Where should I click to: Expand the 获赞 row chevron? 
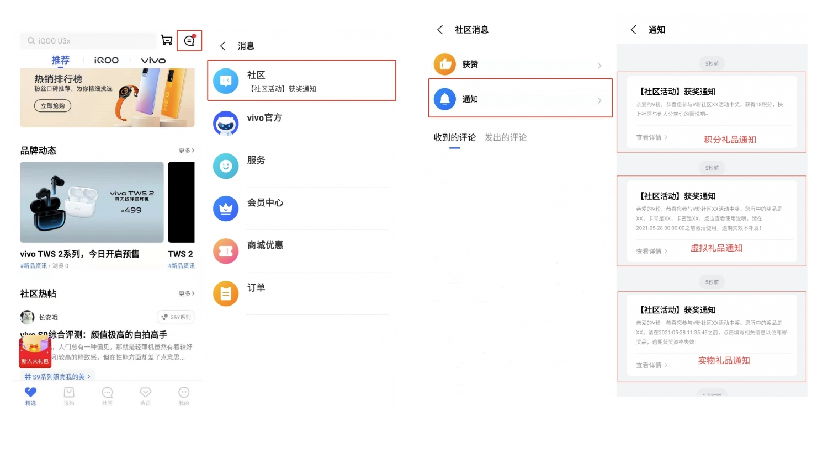(599, 66)
